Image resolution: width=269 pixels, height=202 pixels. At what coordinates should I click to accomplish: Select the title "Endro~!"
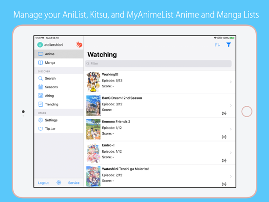tap(108, 145)
